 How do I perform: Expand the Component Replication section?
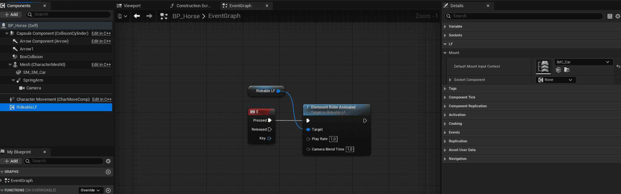pos(445,106)
